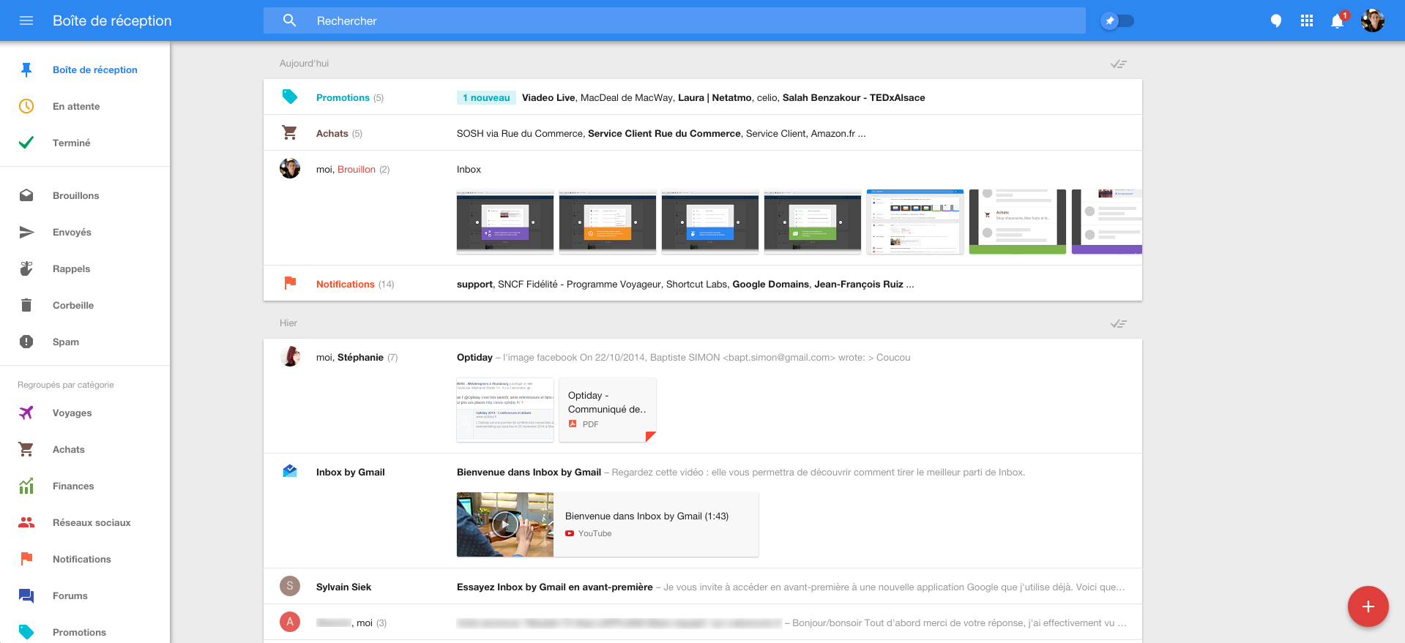Mark all of Aujourd'hui as done
Viewport: 1405px width, 643px height.
[1118, 64]
